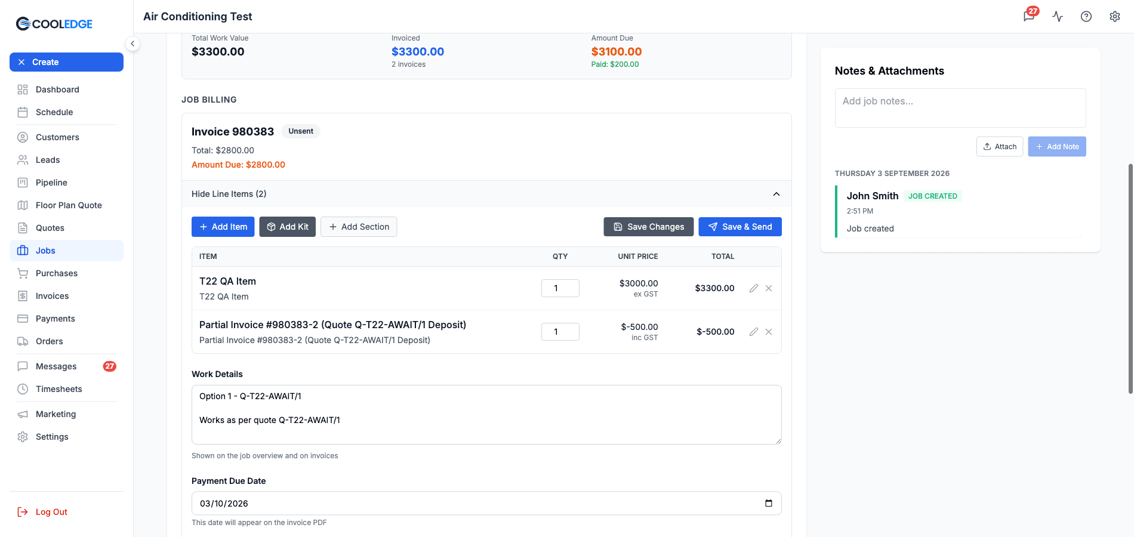This screenshot has width=1134, height=537.
Task: Click the Attach button in notes
Action: click(x=1000, y=147)
